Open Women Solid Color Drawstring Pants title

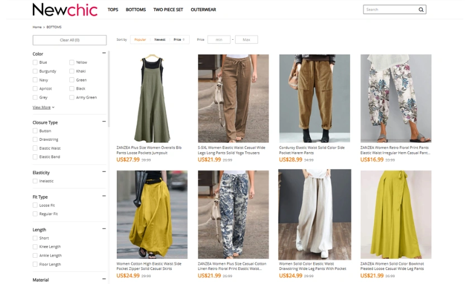pos(313,266)
